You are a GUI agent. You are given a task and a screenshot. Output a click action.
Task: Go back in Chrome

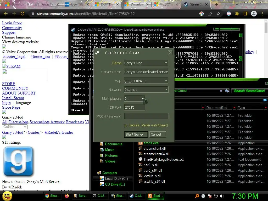(x=6, y=14)
